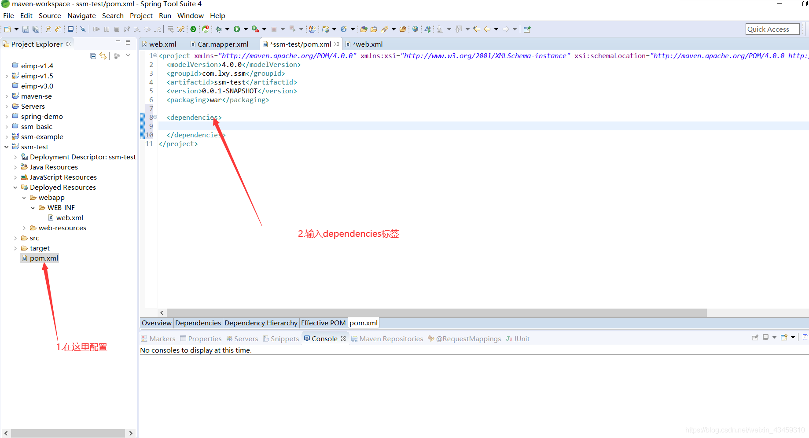Open the @RequestMappings view tab
The width and height of the screenshot is (809, 438).
point(464,339)
